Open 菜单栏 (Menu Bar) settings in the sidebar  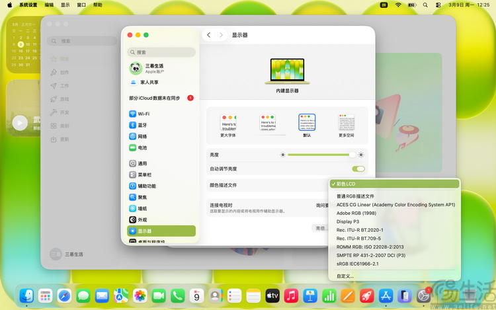click(x=161, y=174)
